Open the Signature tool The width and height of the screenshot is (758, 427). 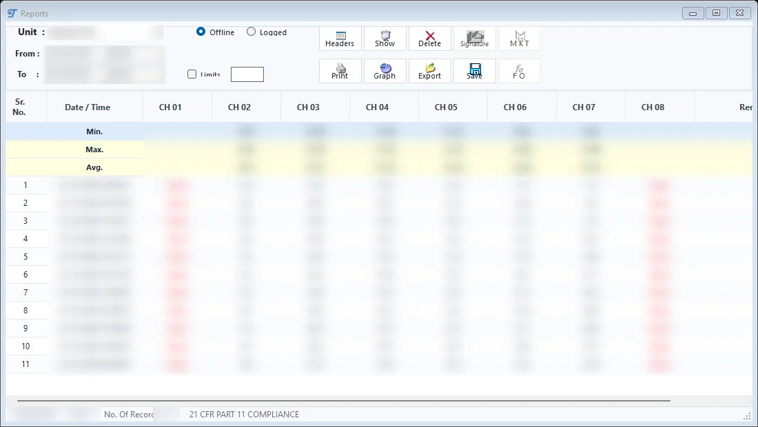[474, 39]
